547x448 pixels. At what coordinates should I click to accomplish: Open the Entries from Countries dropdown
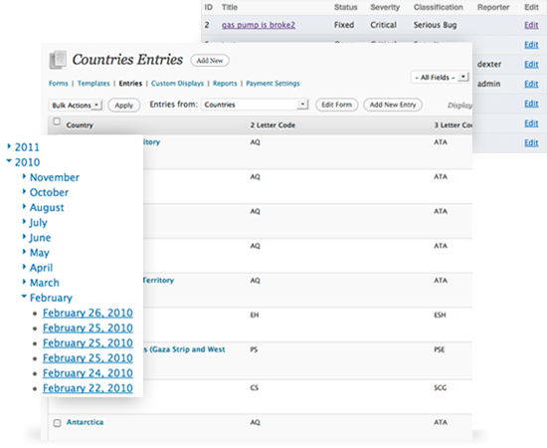pos(255,105)
